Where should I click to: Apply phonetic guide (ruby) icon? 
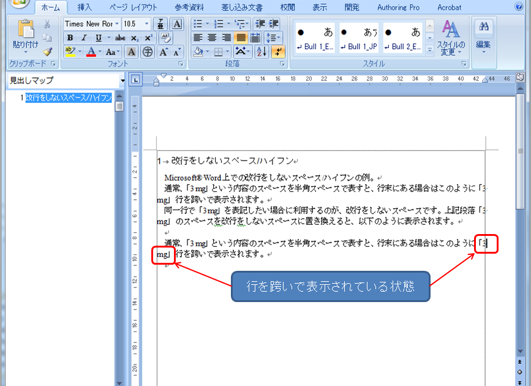click(x=160, y=24)
